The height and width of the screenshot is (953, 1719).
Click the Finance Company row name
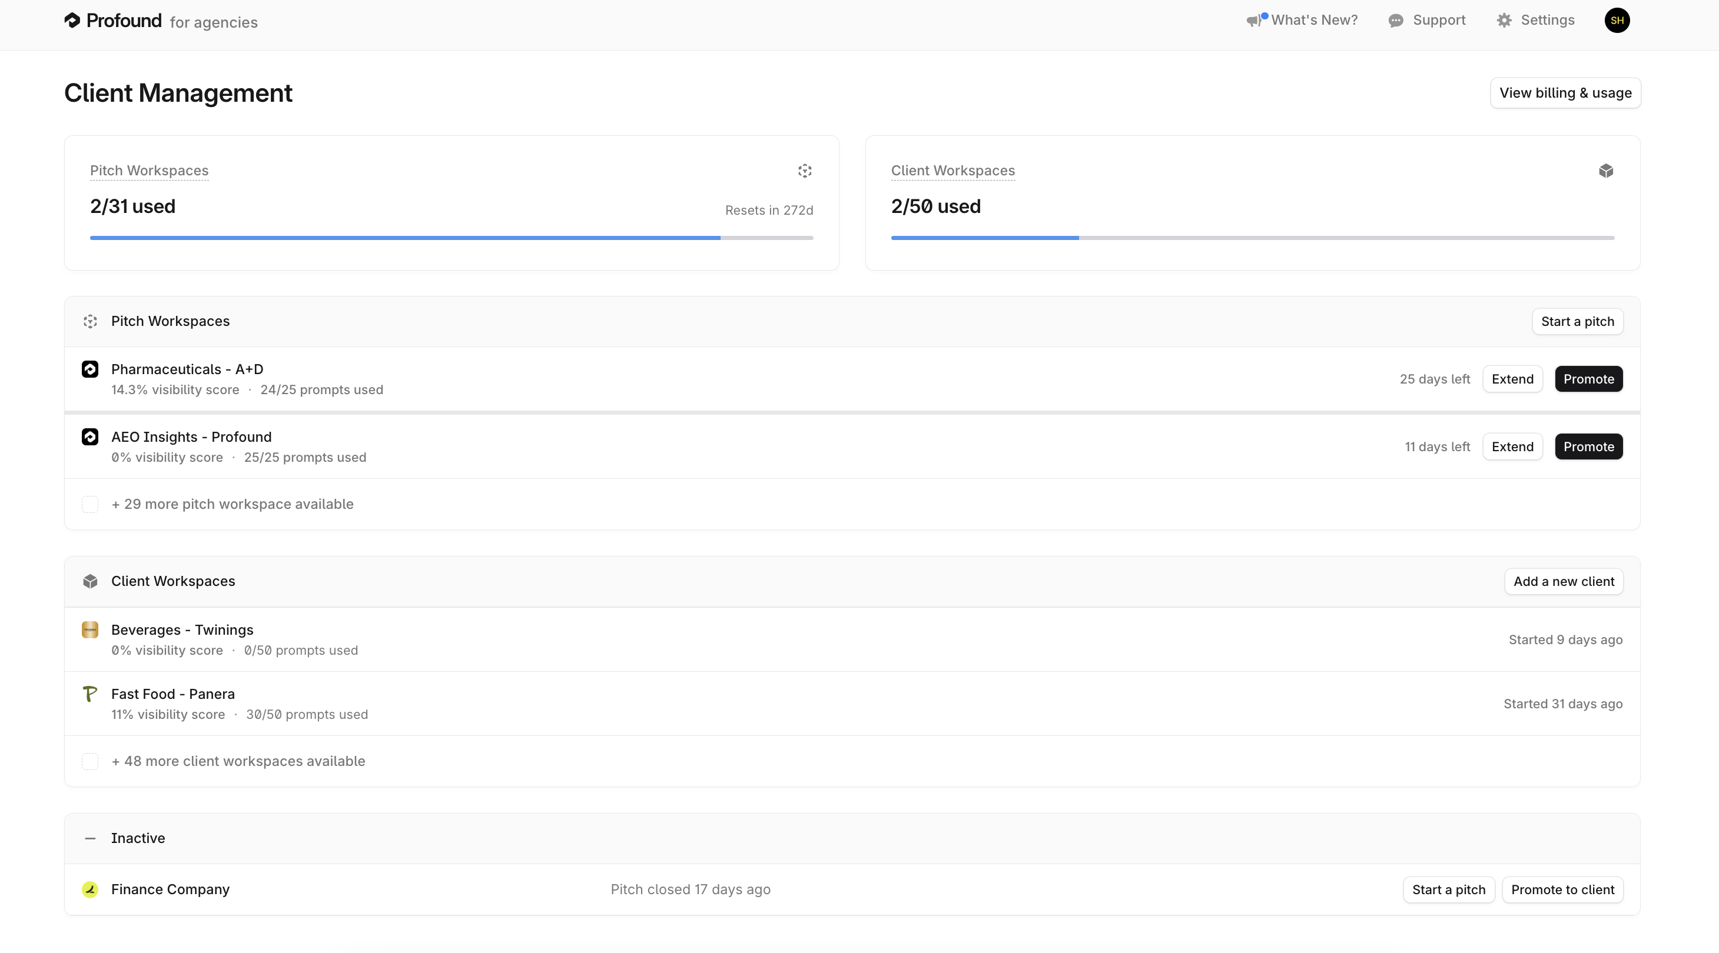pyautogui.click(x=170, y=889)
